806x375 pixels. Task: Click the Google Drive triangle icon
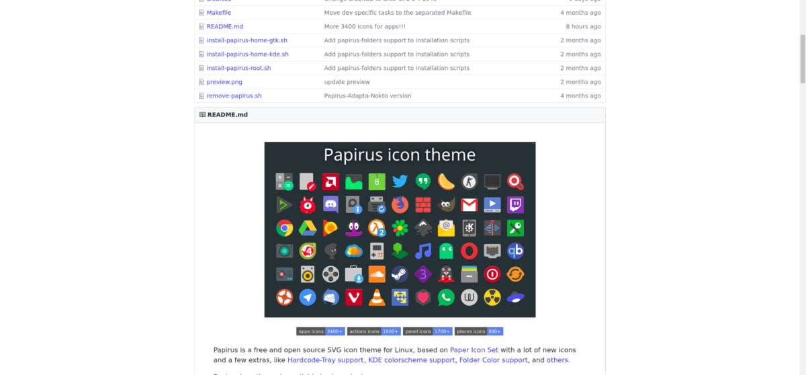(308, 228)
